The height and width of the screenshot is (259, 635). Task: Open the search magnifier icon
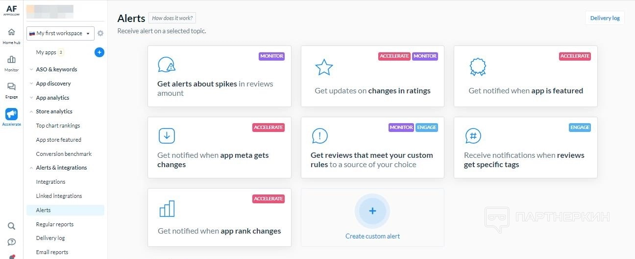tap(11, 226)
